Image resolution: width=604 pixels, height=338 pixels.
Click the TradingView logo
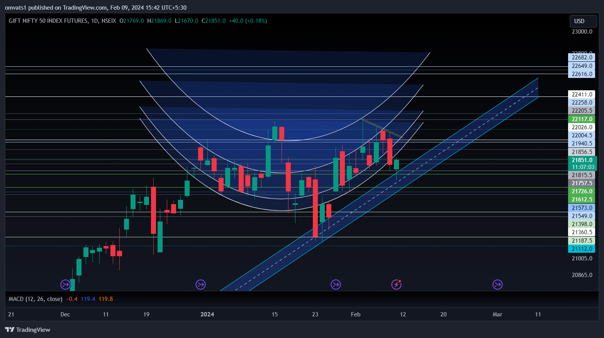[27, 330]
